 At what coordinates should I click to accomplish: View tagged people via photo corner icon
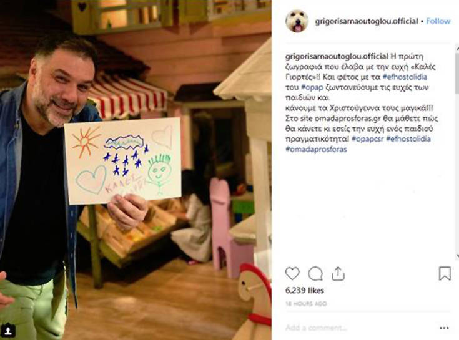click(8, 331)
